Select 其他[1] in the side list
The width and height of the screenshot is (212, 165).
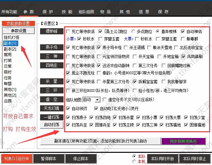pos(10,90)
